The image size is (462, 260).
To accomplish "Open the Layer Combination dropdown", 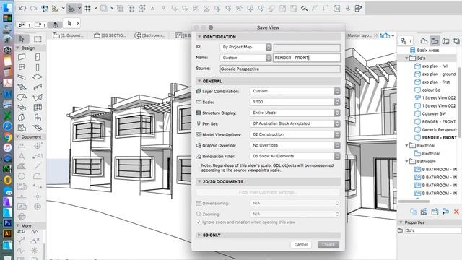I will (x=295, y=91).
